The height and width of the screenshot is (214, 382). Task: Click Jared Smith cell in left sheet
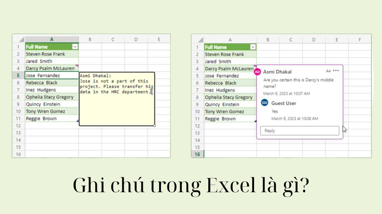52,61
